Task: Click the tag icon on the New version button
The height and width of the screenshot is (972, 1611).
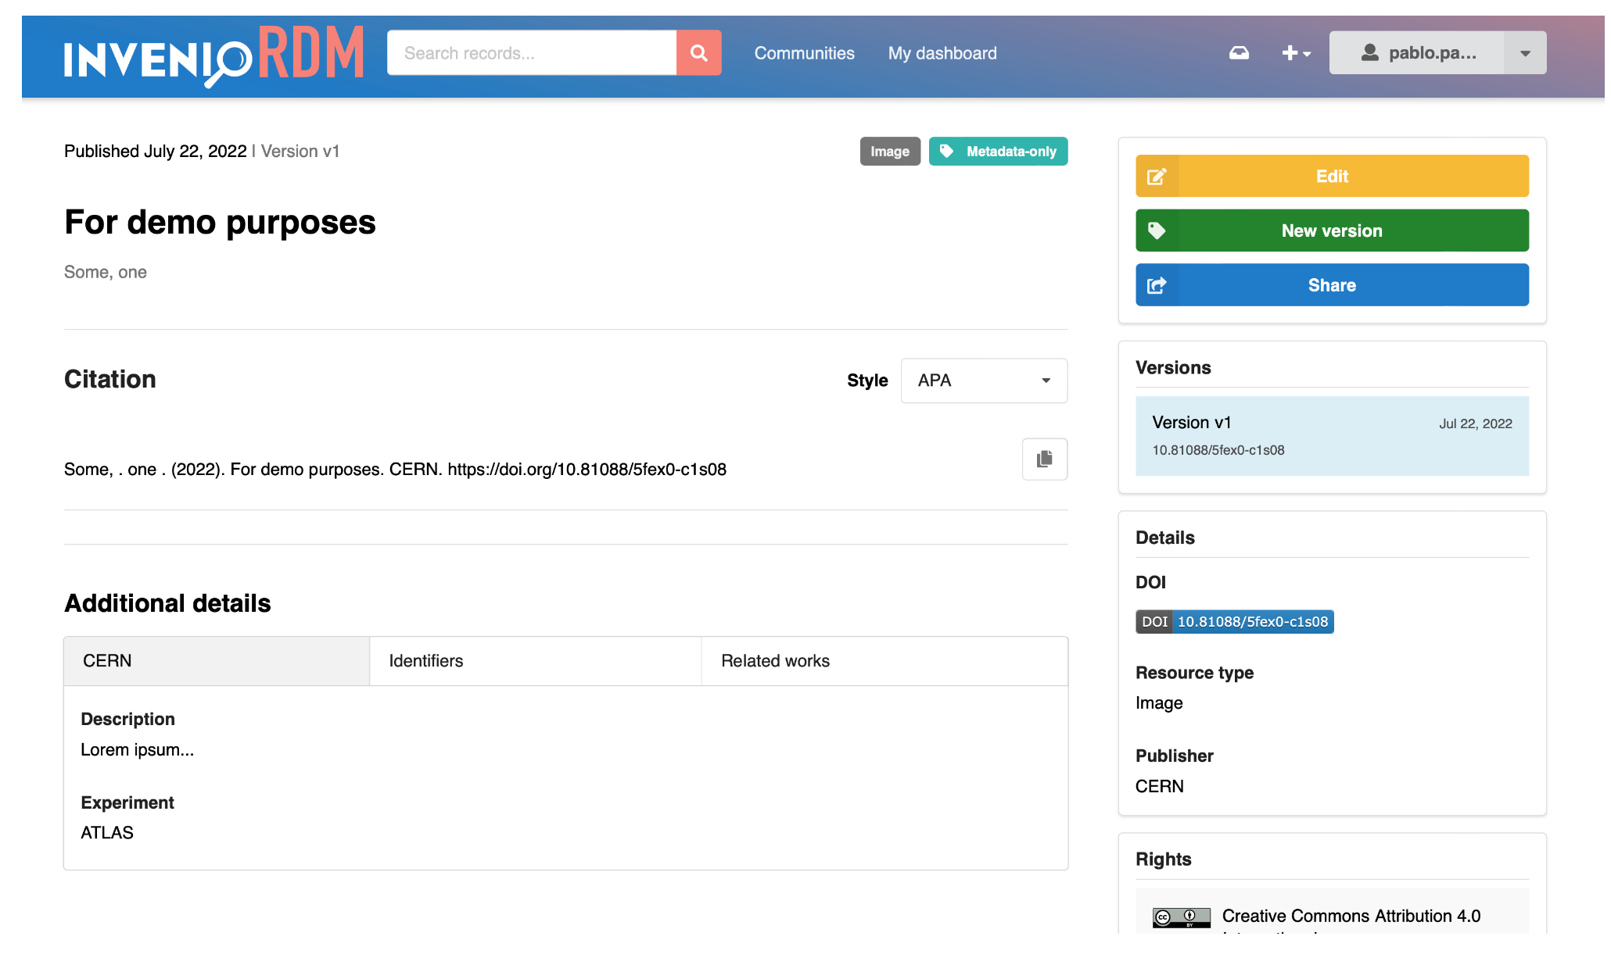Action: [x=1157, y=230]
